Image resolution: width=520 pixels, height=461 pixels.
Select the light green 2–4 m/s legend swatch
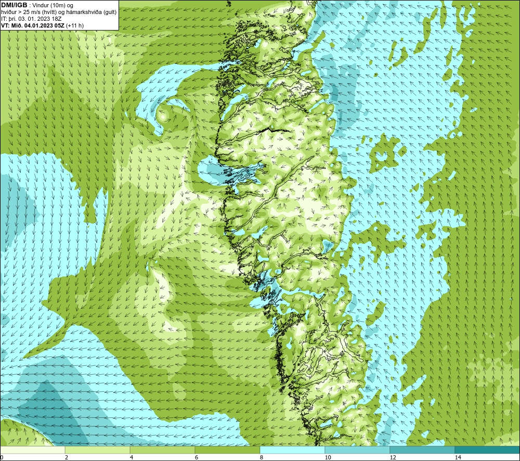point(98,450)
